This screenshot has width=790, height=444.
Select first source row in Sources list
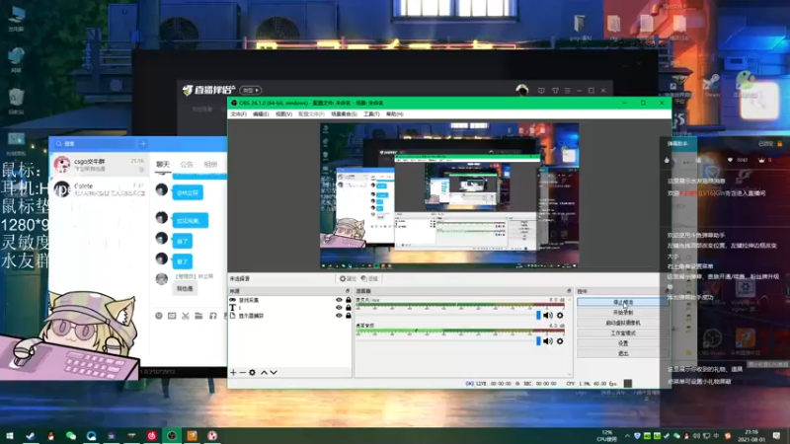[290, 300]
